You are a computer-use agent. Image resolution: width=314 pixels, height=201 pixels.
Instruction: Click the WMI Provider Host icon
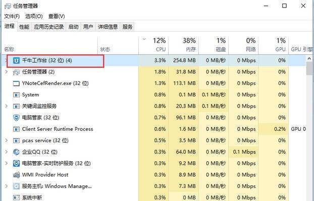coord(16,175)
